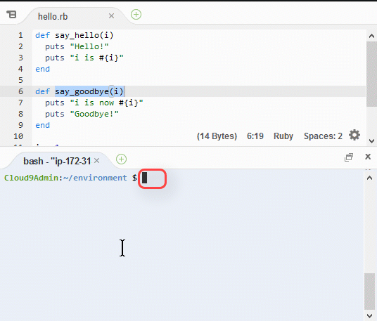Maximize the terminal panel icon
377x321 pixels.
click(x=349, y=157)
